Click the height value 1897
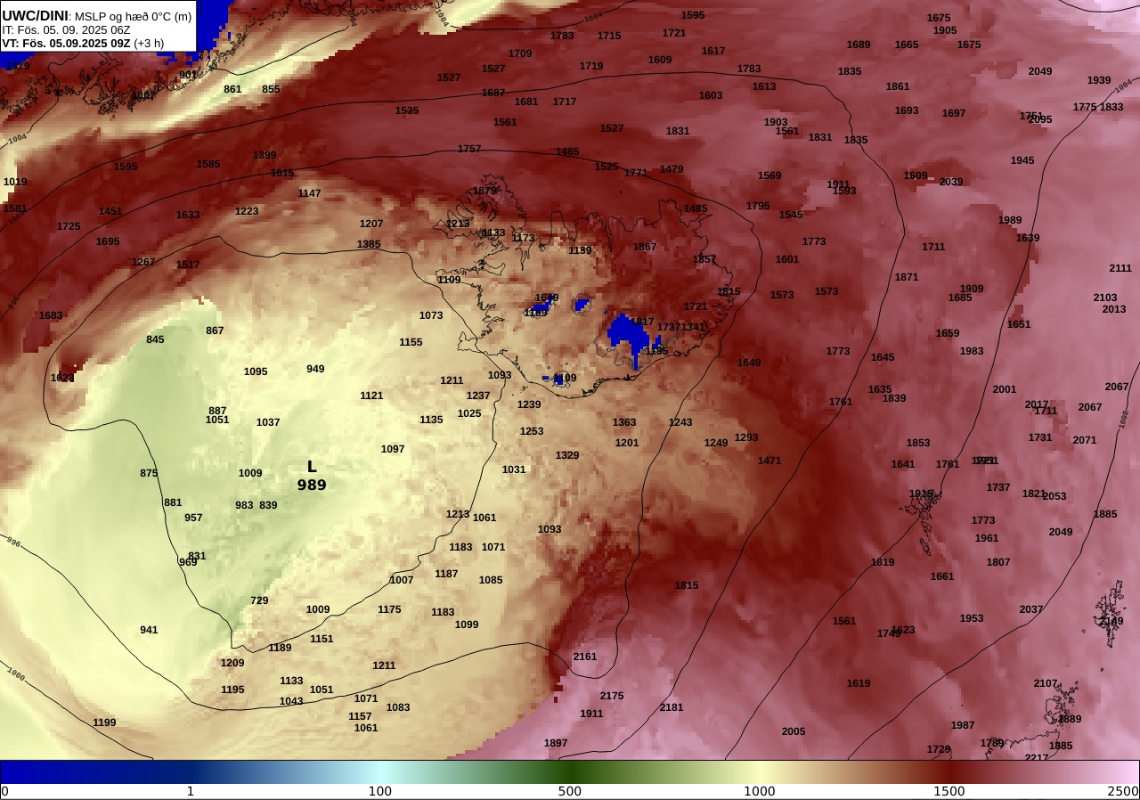 556,743
